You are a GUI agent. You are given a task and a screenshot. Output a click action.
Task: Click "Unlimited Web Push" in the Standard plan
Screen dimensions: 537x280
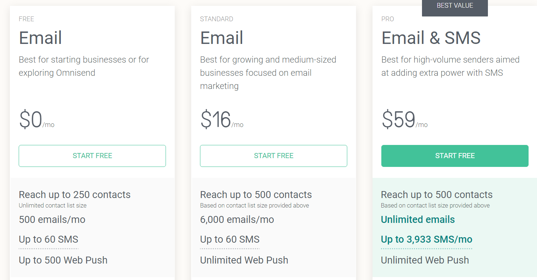click(x=244, y=260)
